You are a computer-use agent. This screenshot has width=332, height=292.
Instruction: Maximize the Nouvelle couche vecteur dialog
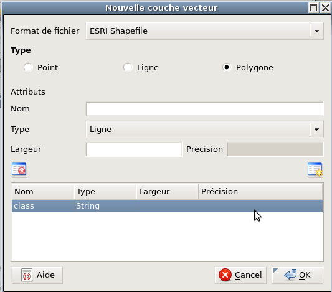click(313, 8)
